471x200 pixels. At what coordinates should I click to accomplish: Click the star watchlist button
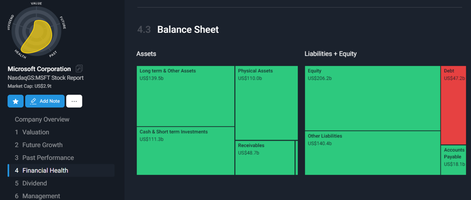pos(16,101)
